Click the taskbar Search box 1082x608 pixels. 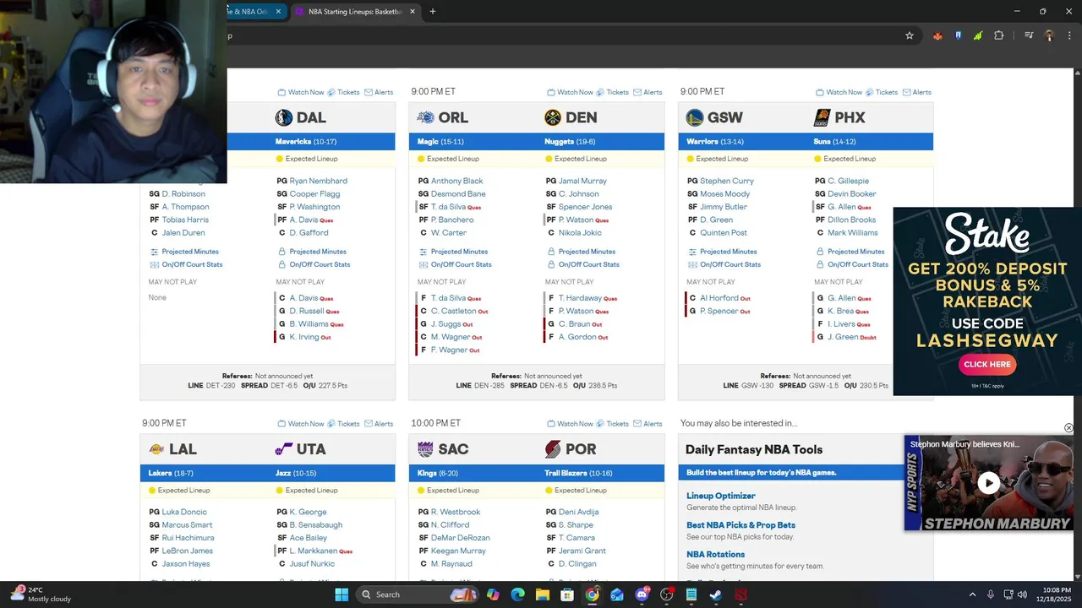417,594
